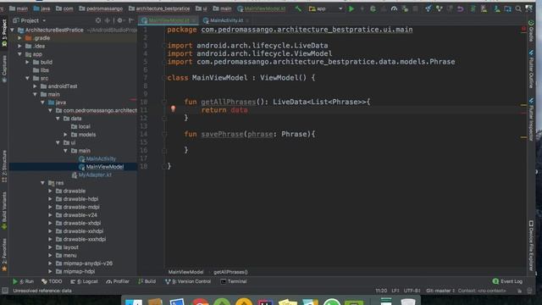
Task: Click fold marker beside savePhrase function
Action: (x=164, y=134)
